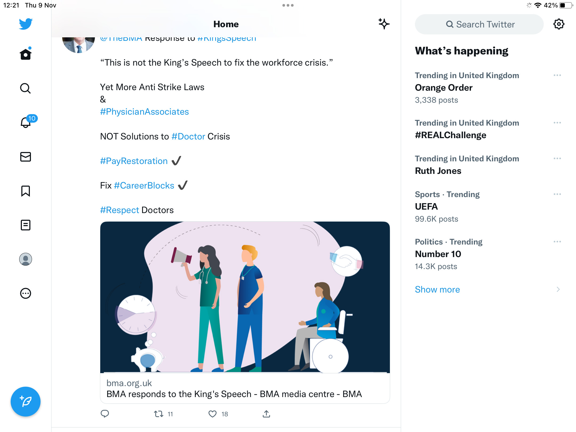
Task: Open the #Doctor hashtag link
Action: pyautogui.click(x=188, y=137)
